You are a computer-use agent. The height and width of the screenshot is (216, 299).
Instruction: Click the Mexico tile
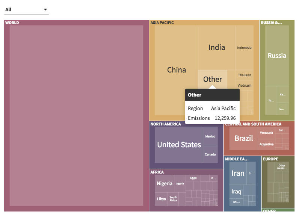(210, 136)
